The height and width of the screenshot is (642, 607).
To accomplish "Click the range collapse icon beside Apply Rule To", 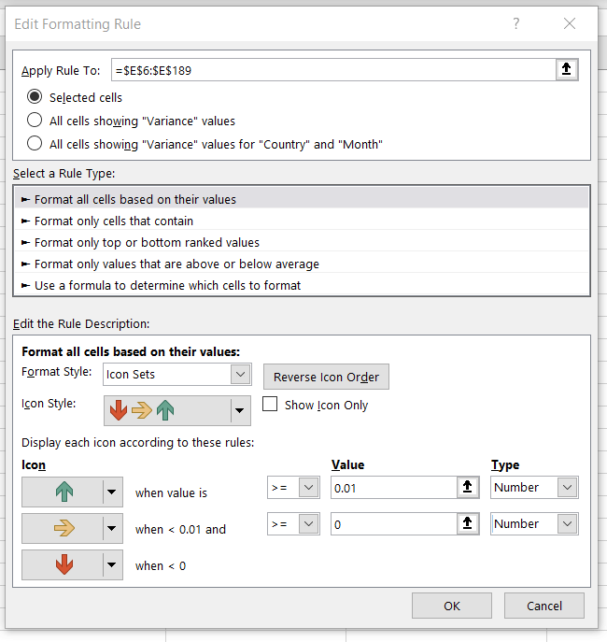I will 566,70.
